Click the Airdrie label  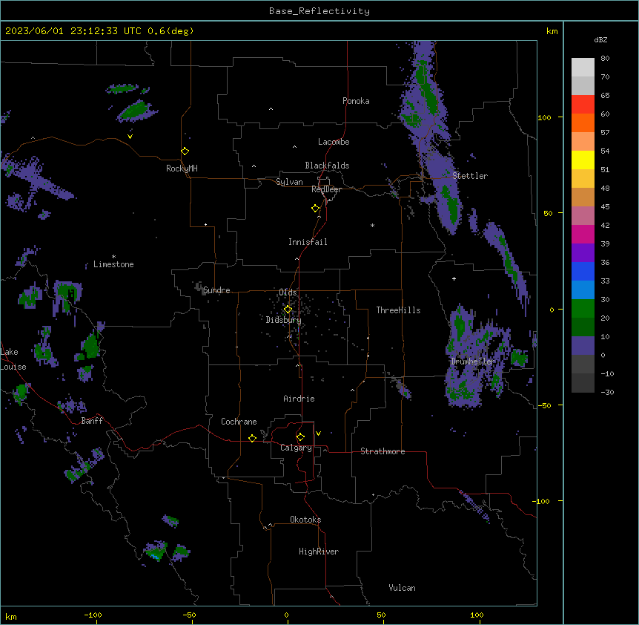[x=299, y=399]
